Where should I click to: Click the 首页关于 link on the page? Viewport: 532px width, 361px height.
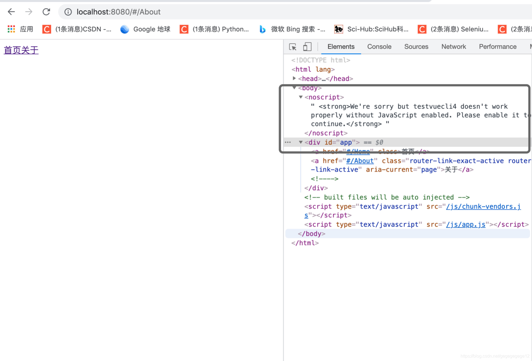[x=21, y=50]
